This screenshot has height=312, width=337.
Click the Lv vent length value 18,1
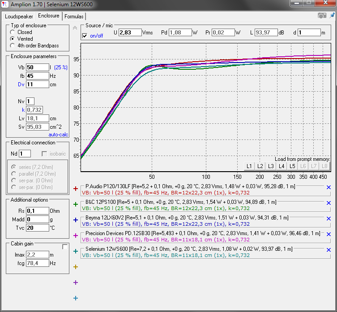tap(38, 118)
